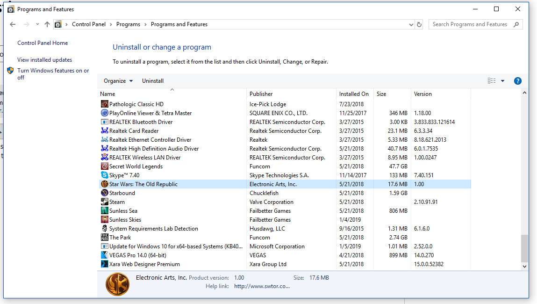Click the 47.7 GB size cell
Image resolution: width=537 pixels, height=304 pixels.
[398, 166]
